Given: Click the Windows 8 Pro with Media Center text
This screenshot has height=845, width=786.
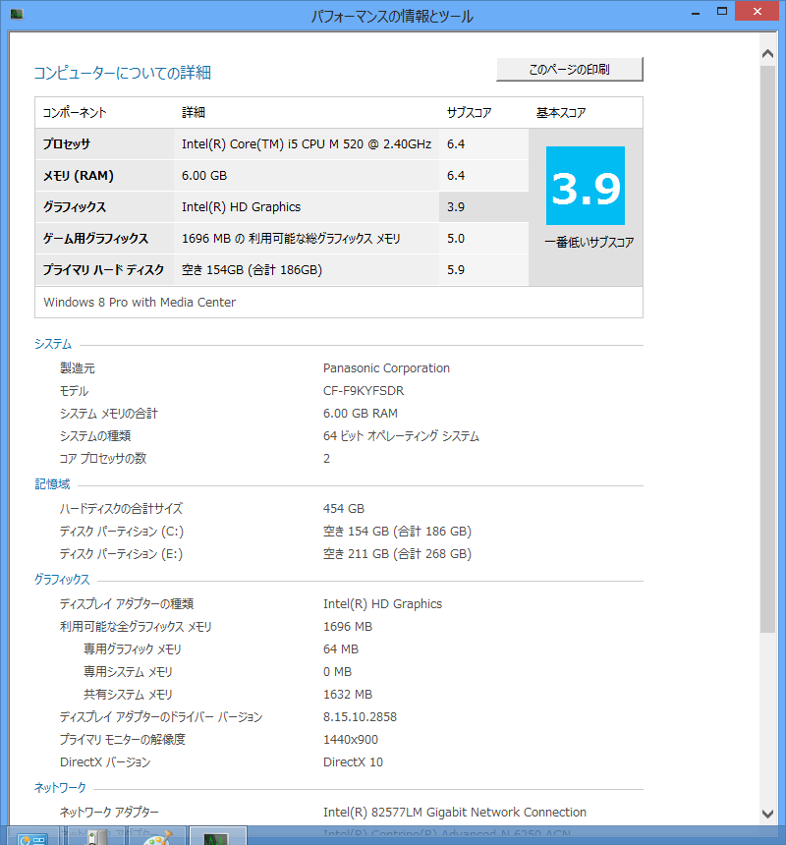Looking at the screenshot, I should 140,303.
